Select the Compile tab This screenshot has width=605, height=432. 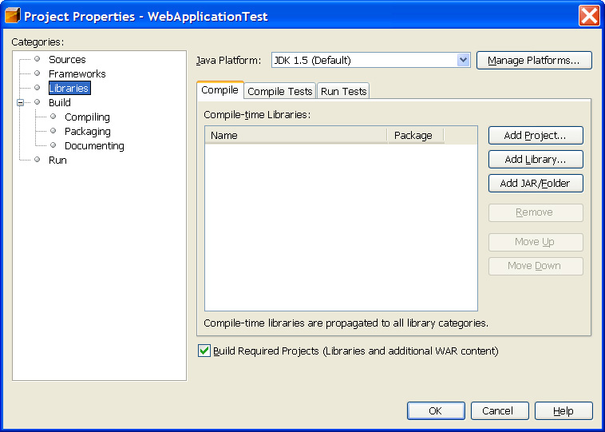click(219, 90)
